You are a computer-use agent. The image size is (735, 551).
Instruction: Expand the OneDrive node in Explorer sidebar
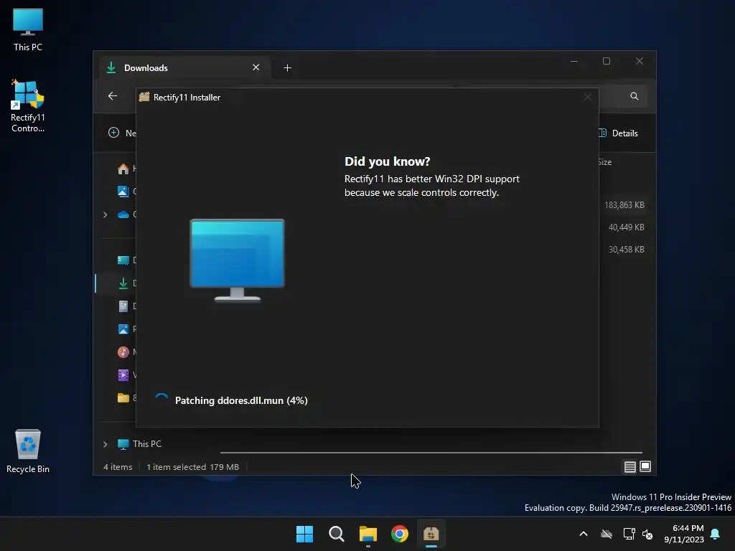(x=106, y=215)
